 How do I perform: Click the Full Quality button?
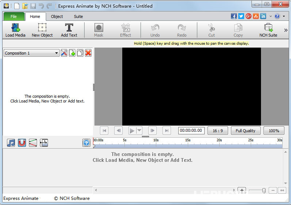246,131
